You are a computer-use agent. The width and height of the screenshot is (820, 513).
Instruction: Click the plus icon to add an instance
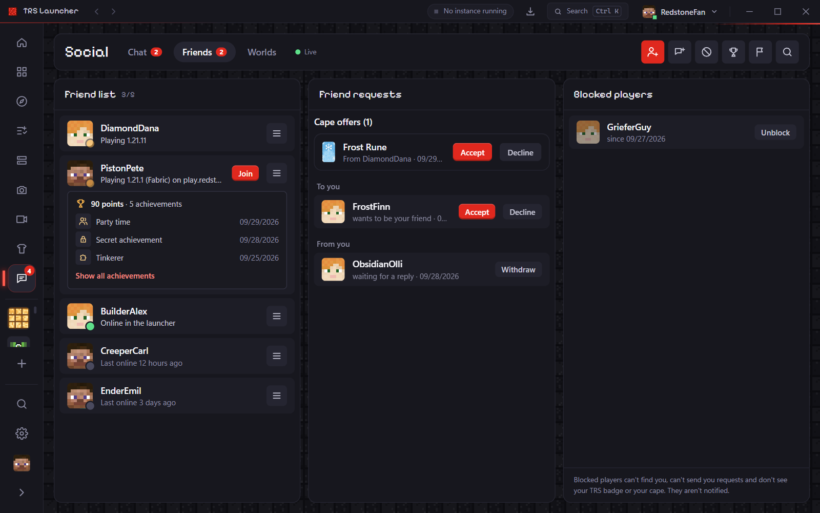22,364
